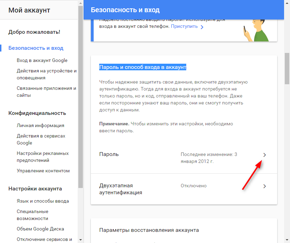Click the Двухэтапная аутентификация label

click(120, 189)
